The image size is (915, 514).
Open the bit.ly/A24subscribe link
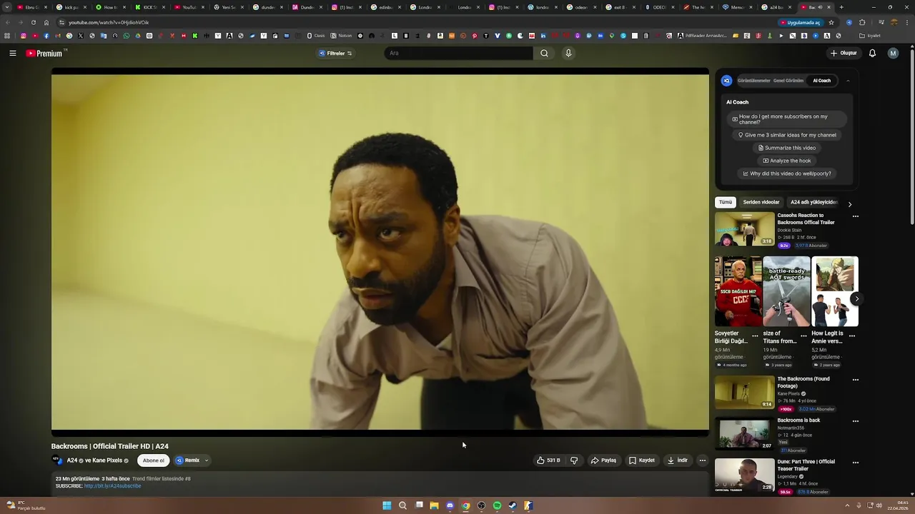112,486
